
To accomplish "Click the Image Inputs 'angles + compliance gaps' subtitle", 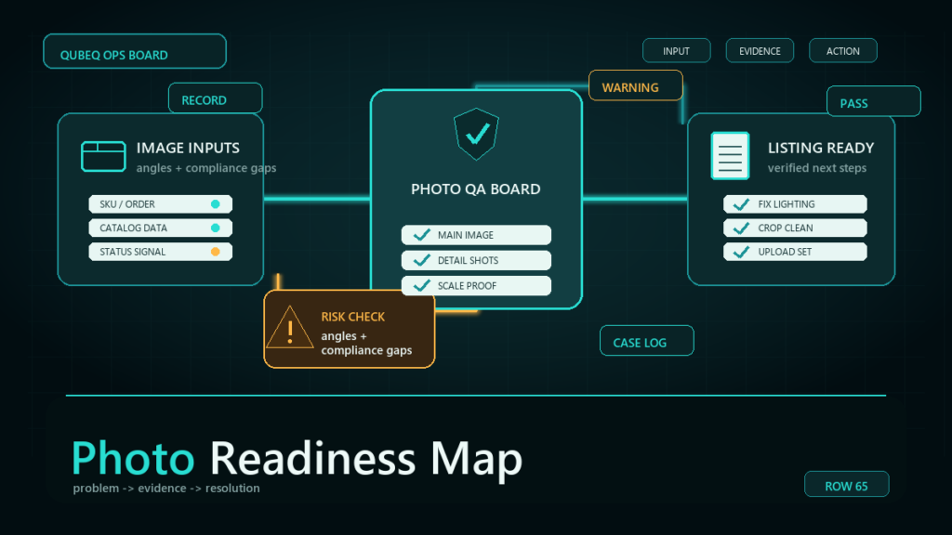I will click(205, 168).
